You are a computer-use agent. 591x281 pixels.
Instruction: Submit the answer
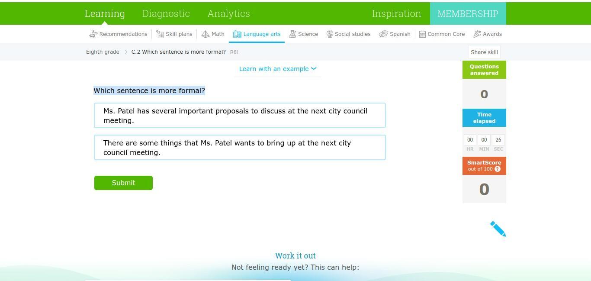click(x=123, y=183)
